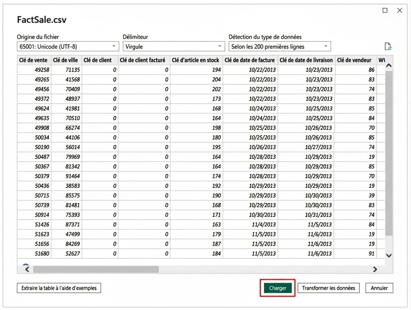
Task: Click the horizontal scrollbar left arrow
Action: coord(27,269)
